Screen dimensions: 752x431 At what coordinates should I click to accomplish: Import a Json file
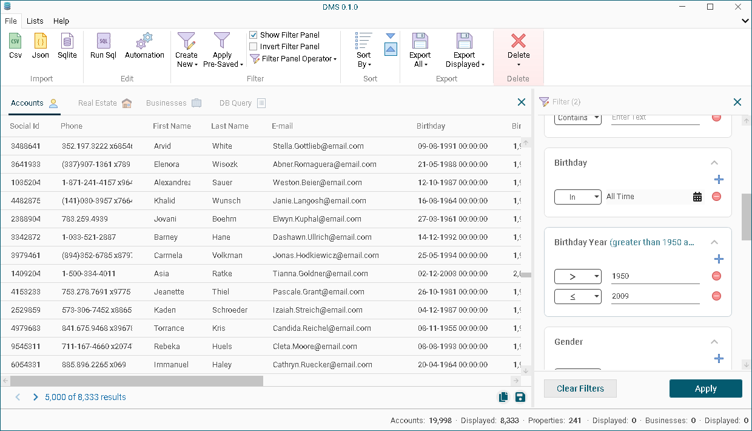(x=41, y=46)
